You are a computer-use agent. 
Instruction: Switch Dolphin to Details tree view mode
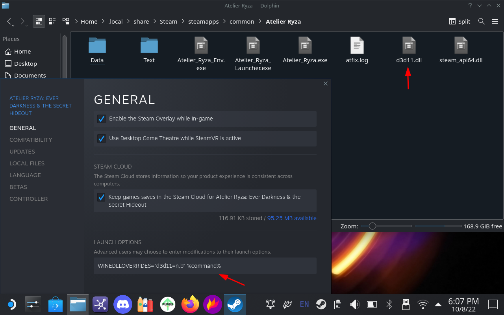tap(65, 21)
